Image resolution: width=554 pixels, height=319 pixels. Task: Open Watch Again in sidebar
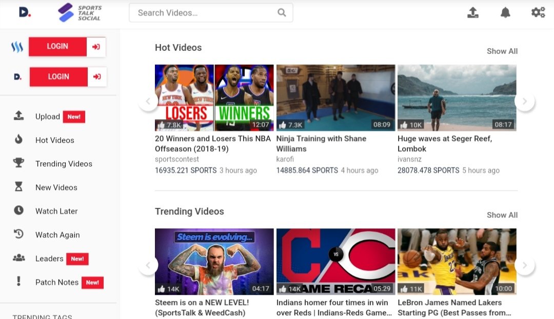pyautogui.click(x=58, y=235)
